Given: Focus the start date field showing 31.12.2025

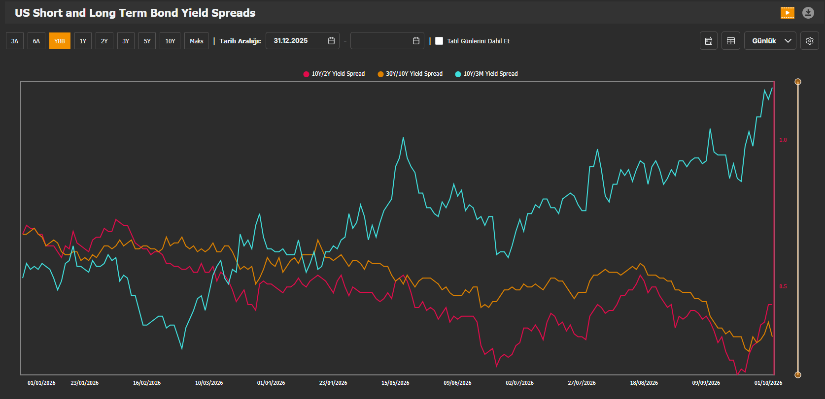Looking at the screenshot, I should coord(302,41).
